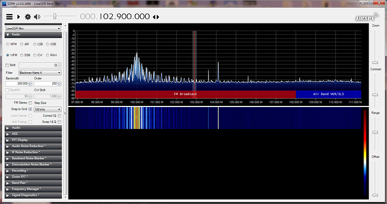Open the Blackman-Harris 4 filter dropdown
Screen dimensions: 387x204
click(40, 73)
